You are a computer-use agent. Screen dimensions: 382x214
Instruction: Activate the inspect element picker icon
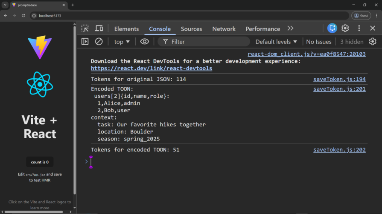point(85,29)
